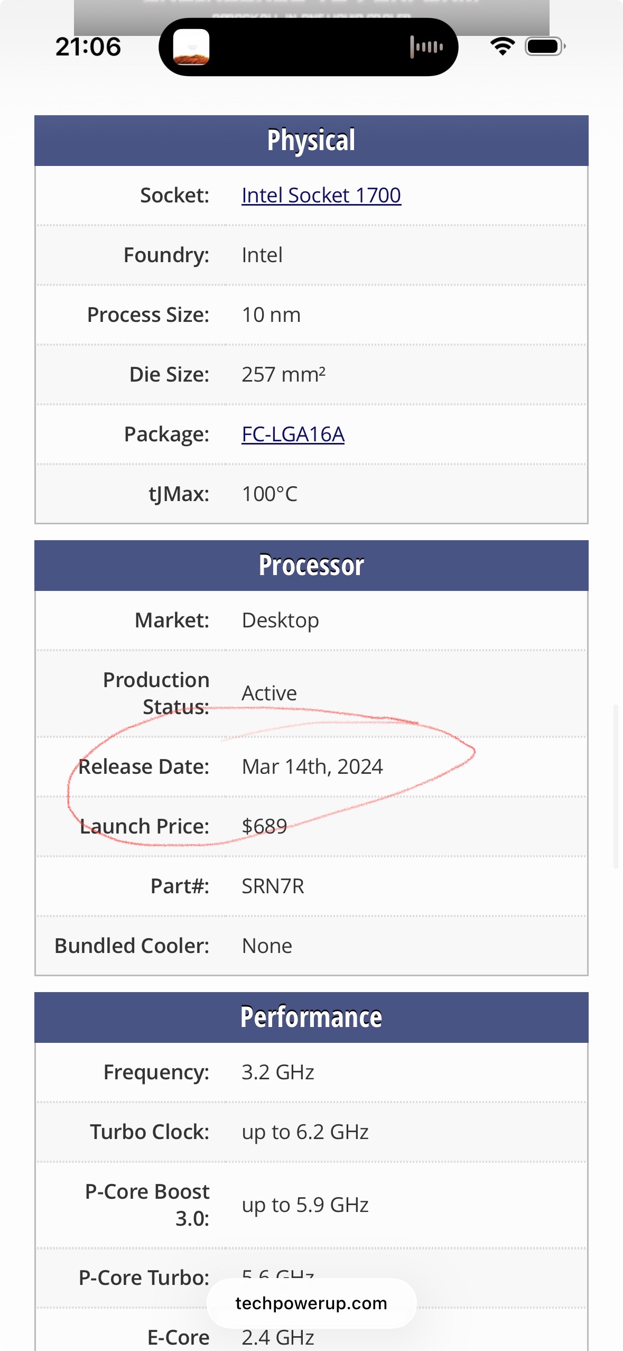The height and width of the screenshot is (1351, 623).
Task: Click the 10 nm process size value
Action: (271, 315)
